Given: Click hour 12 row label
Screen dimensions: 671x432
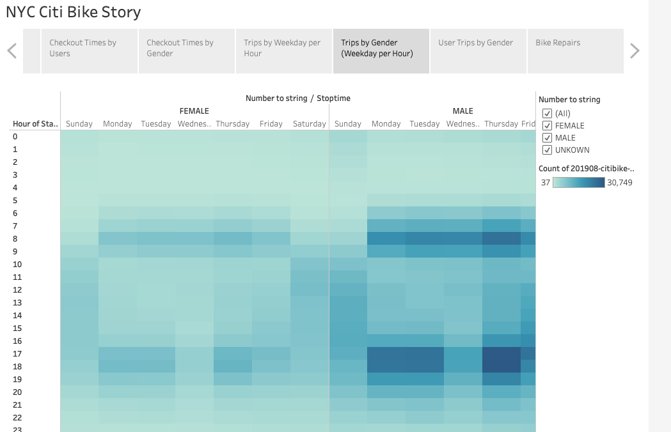Looking at the screenshot, I should pyautogui.click(x=17, y=290).
